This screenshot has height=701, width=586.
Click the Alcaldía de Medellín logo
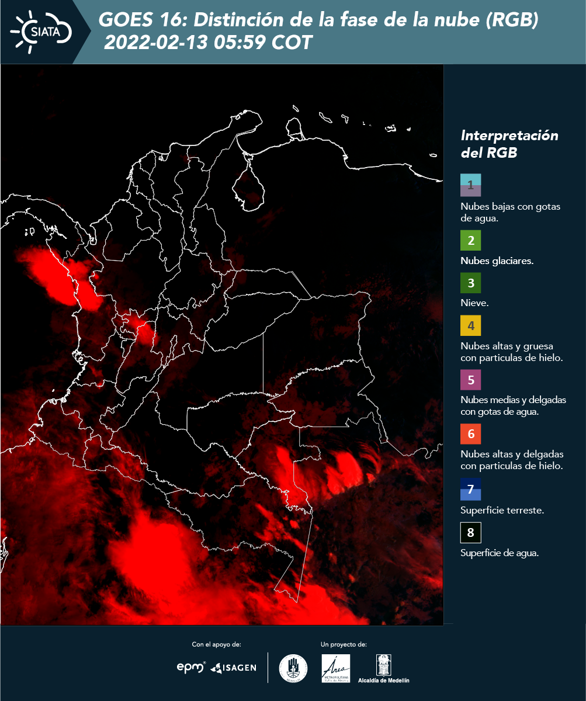(x=384, y=668)
